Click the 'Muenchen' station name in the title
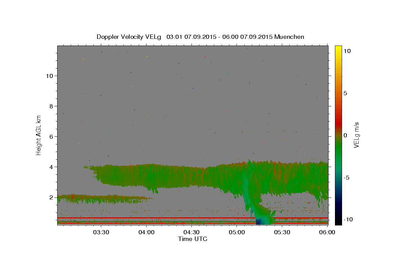 tap(289, 37)
